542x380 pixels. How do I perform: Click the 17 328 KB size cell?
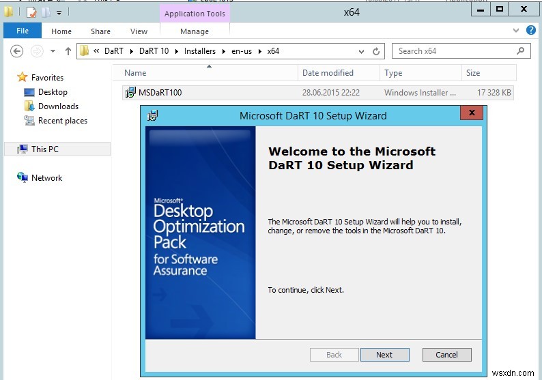click(494, 93)
